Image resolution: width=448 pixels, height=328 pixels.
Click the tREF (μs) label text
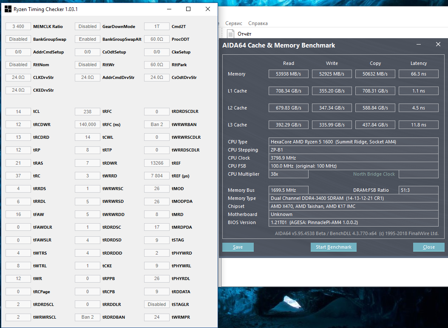coord(180,176)
